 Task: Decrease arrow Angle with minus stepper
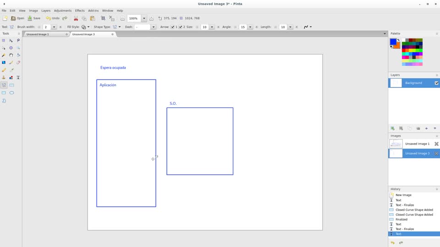pyautogui.click(x=235, y=27)
